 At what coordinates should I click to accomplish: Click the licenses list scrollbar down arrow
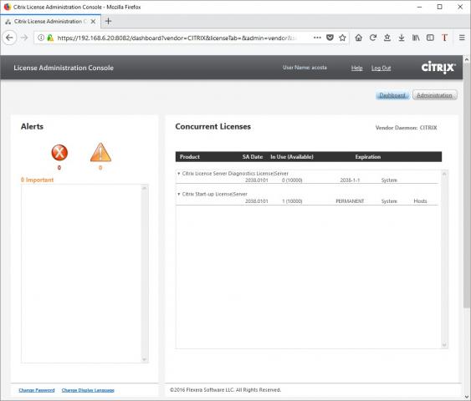pyautogui.click(x=444, y=345)
